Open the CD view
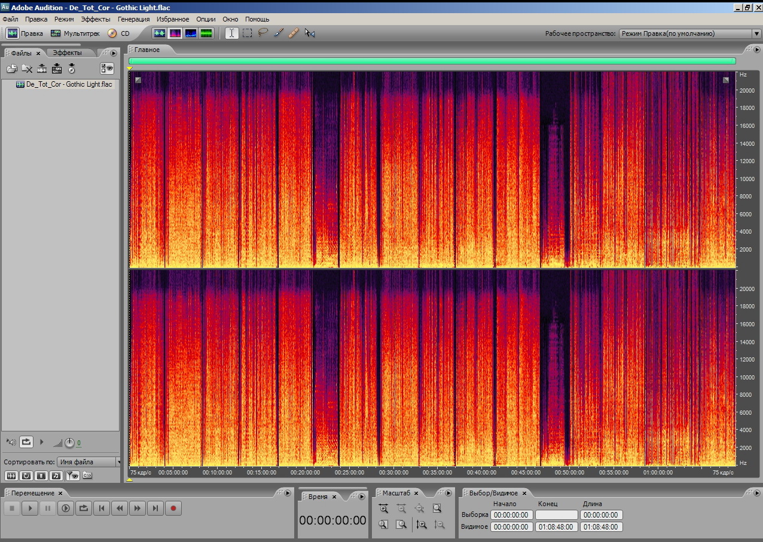This screenshot has height=542, width=763. click(x=118, y=33)
